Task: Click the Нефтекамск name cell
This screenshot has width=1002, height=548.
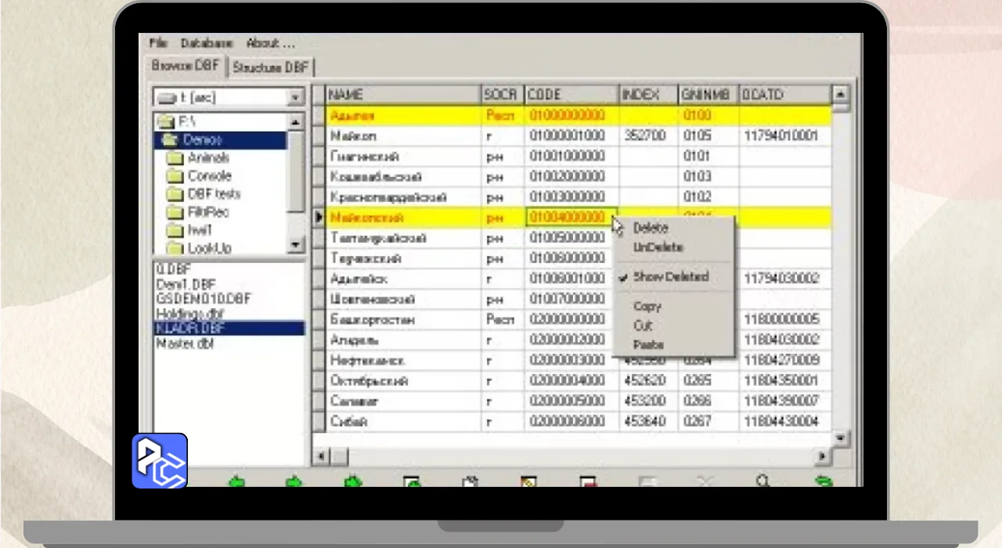Action: click(x=402, y=360)
